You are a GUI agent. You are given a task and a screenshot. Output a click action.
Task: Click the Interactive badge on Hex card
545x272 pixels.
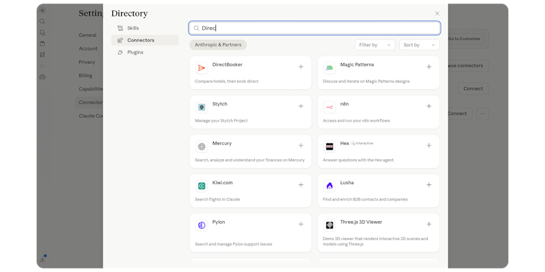(x=362, y=143)
